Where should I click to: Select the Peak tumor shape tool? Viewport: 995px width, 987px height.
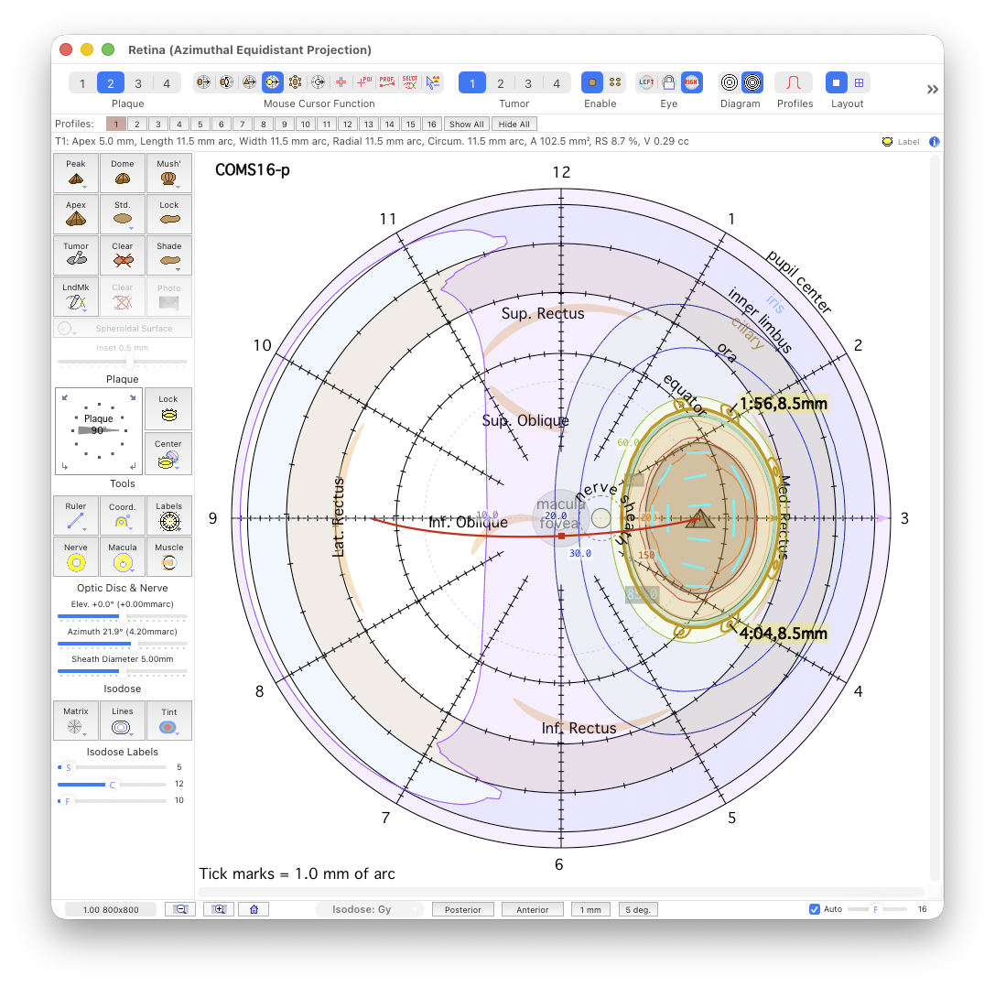click(76, 172)
